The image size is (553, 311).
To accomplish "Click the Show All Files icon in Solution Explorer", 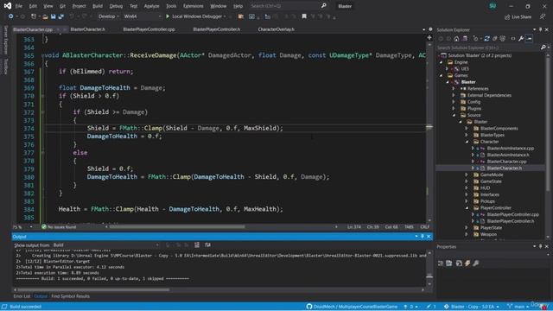I will coord(503,39).
